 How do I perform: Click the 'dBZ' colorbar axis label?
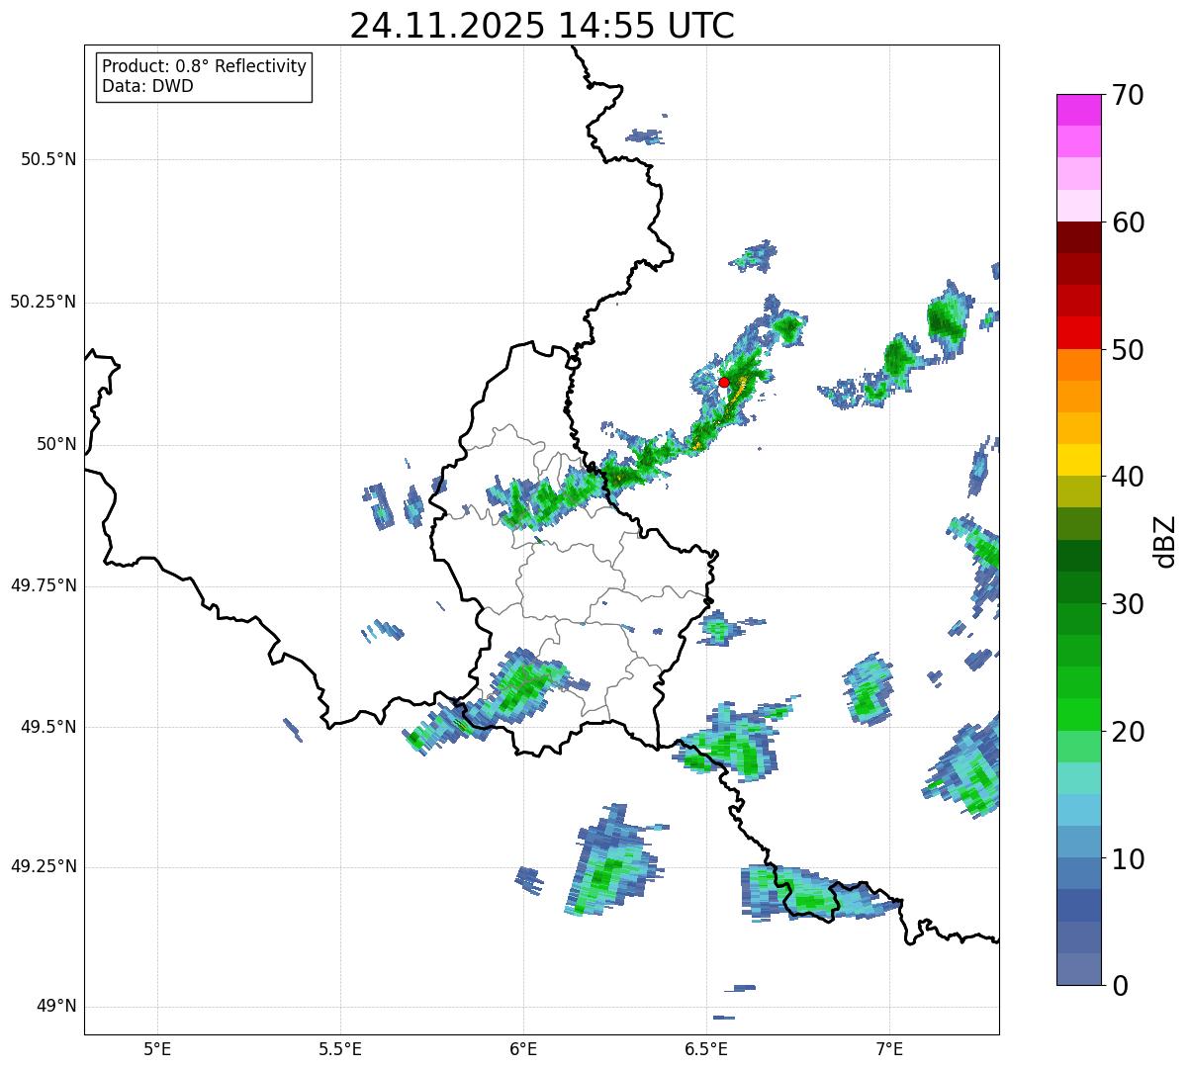[x=1166, y=541]
